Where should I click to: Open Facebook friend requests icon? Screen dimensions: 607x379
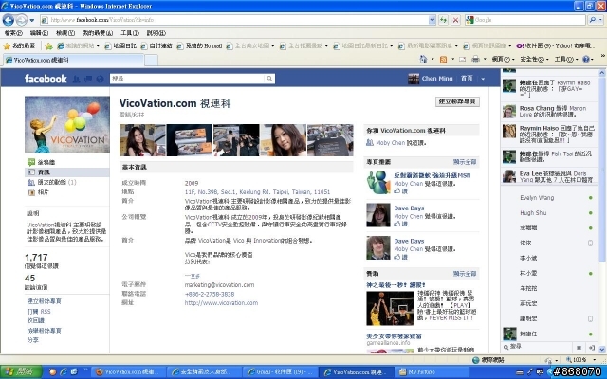(76, 79)
